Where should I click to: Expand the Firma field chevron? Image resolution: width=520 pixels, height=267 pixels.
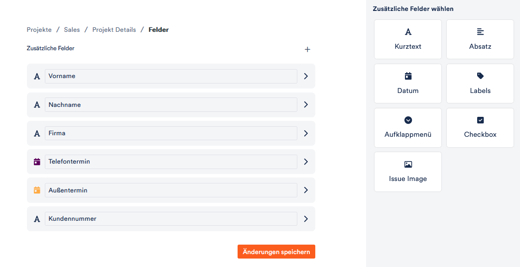pos(306,133)
